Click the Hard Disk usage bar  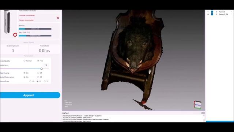(x=35, y=36)
